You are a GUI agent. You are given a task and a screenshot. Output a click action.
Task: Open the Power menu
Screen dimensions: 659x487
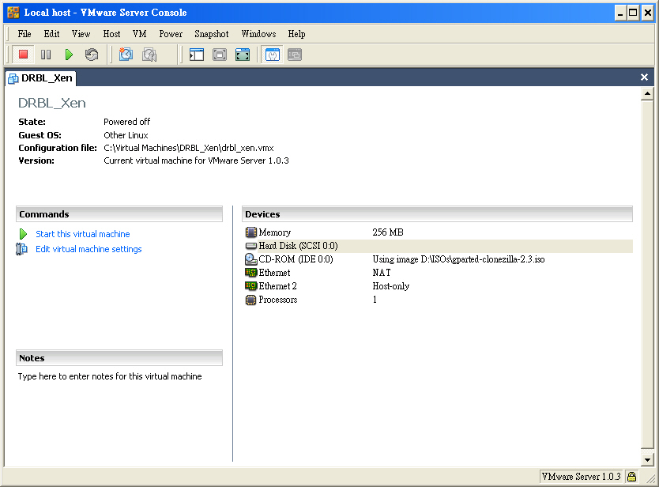click(171, 34)
